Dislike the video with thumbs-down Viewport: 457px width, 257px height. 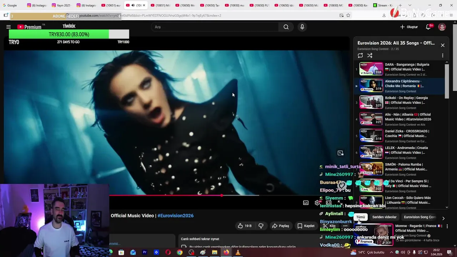261,226
